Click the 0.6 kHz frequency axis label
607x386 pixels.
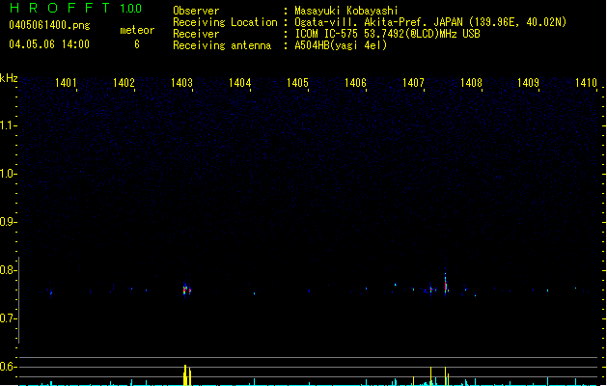coord(8,367)
